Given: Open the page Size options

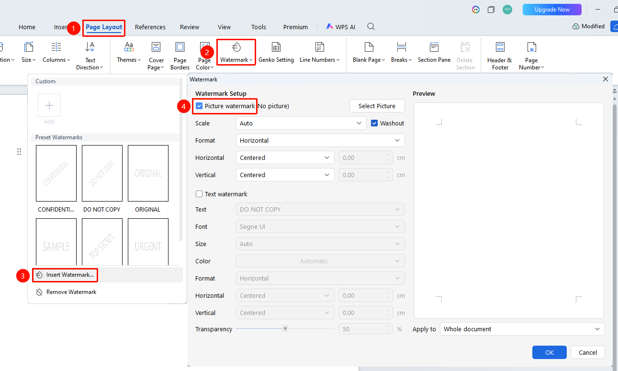Looking at the screenshot, I should [x=28, y=53].
